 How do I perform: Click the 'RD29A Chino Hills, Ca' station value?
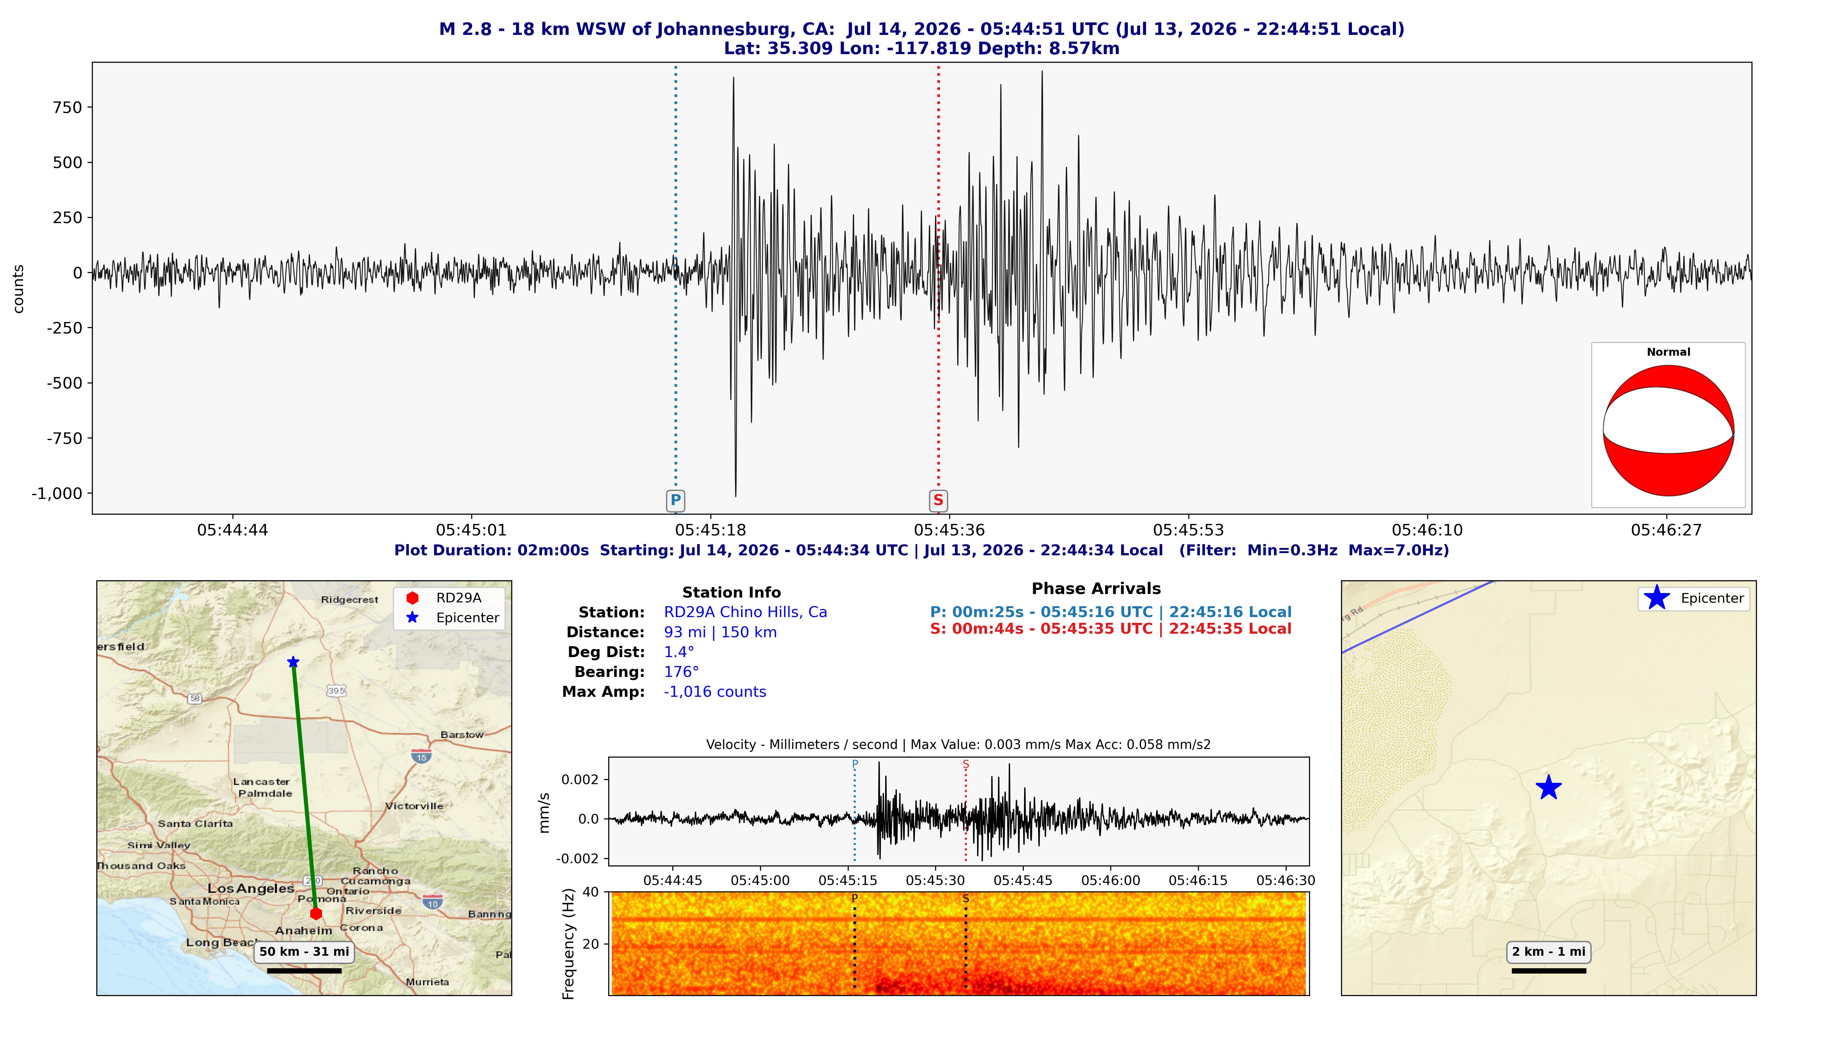pyautogui.click(x=745, y=612)
